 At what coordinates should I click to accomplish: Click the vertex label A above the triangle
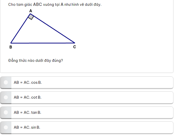31,11
